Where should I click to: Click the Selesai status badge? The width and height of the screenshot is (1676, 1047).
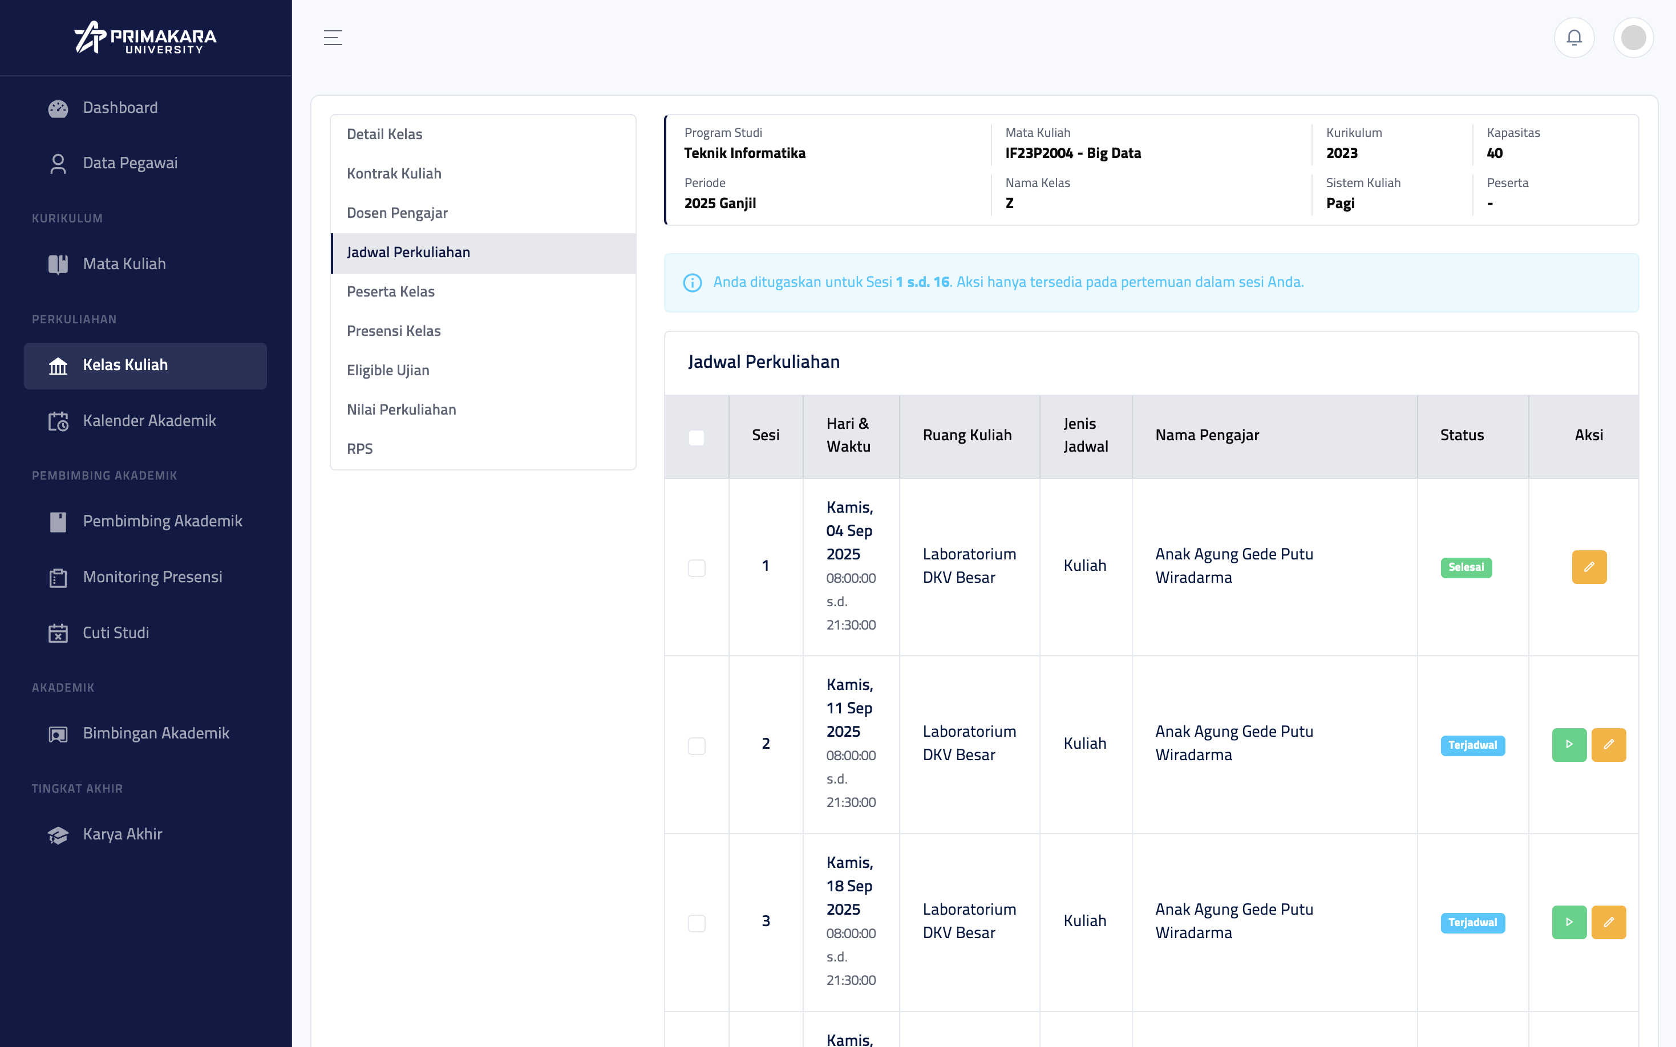click(1466, 568)
